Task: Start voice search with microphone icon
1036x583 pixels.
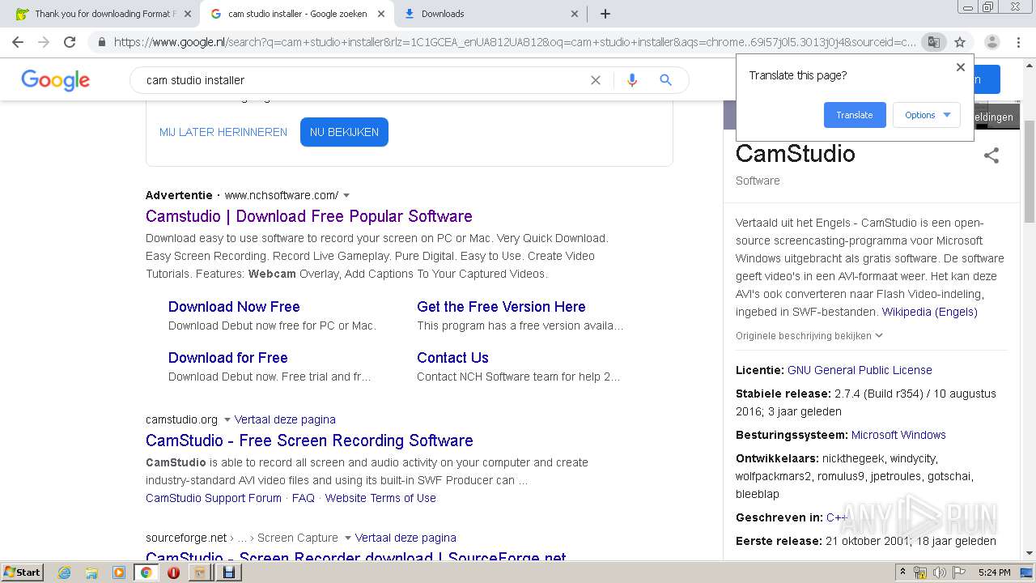Action: pos(632,80)
